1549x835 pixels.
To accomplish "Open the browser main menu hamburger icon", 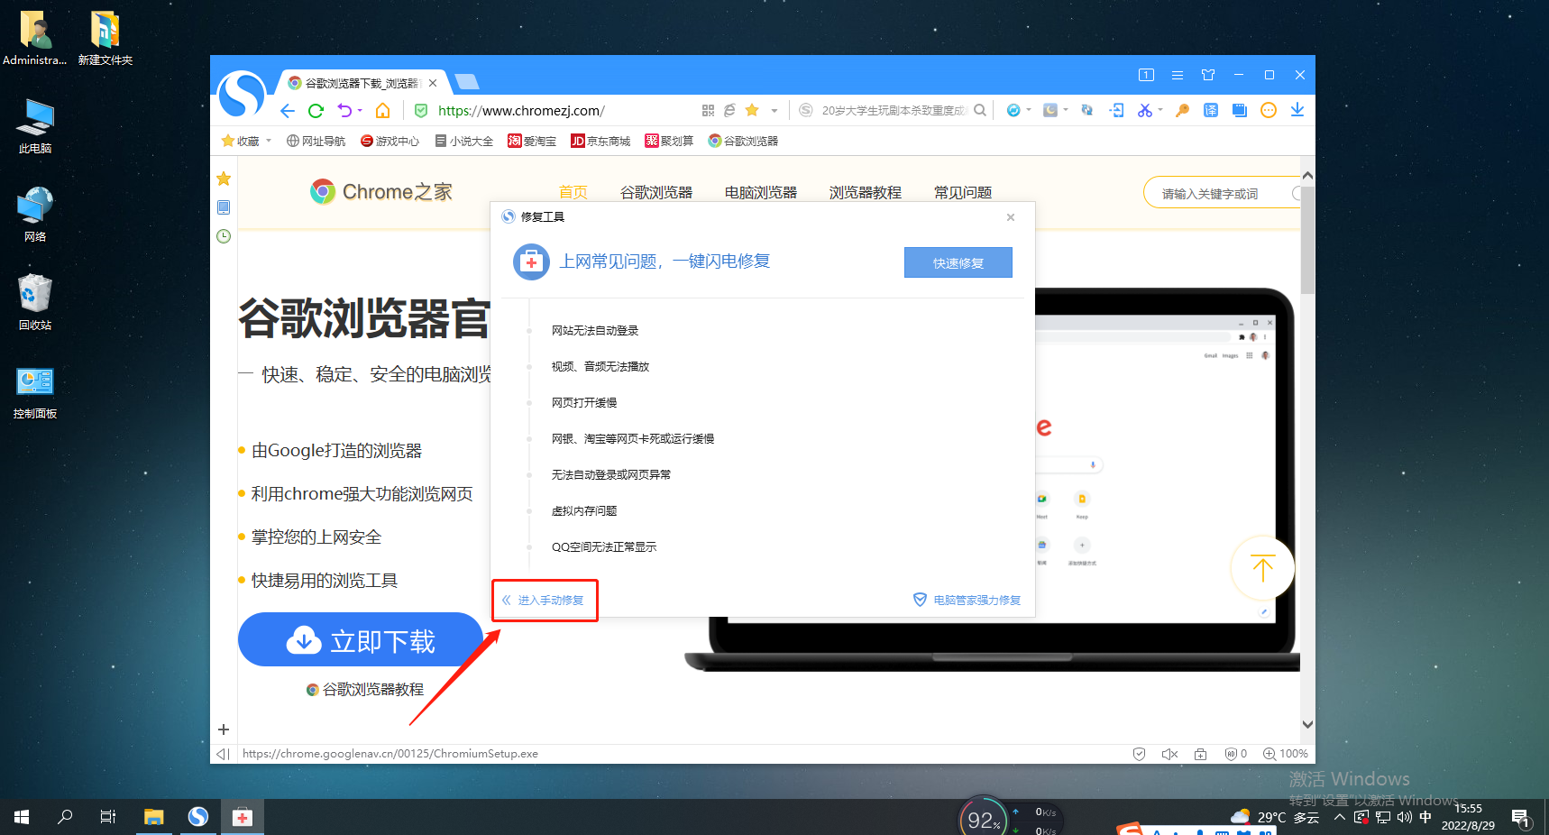I will coord(1178,75).
